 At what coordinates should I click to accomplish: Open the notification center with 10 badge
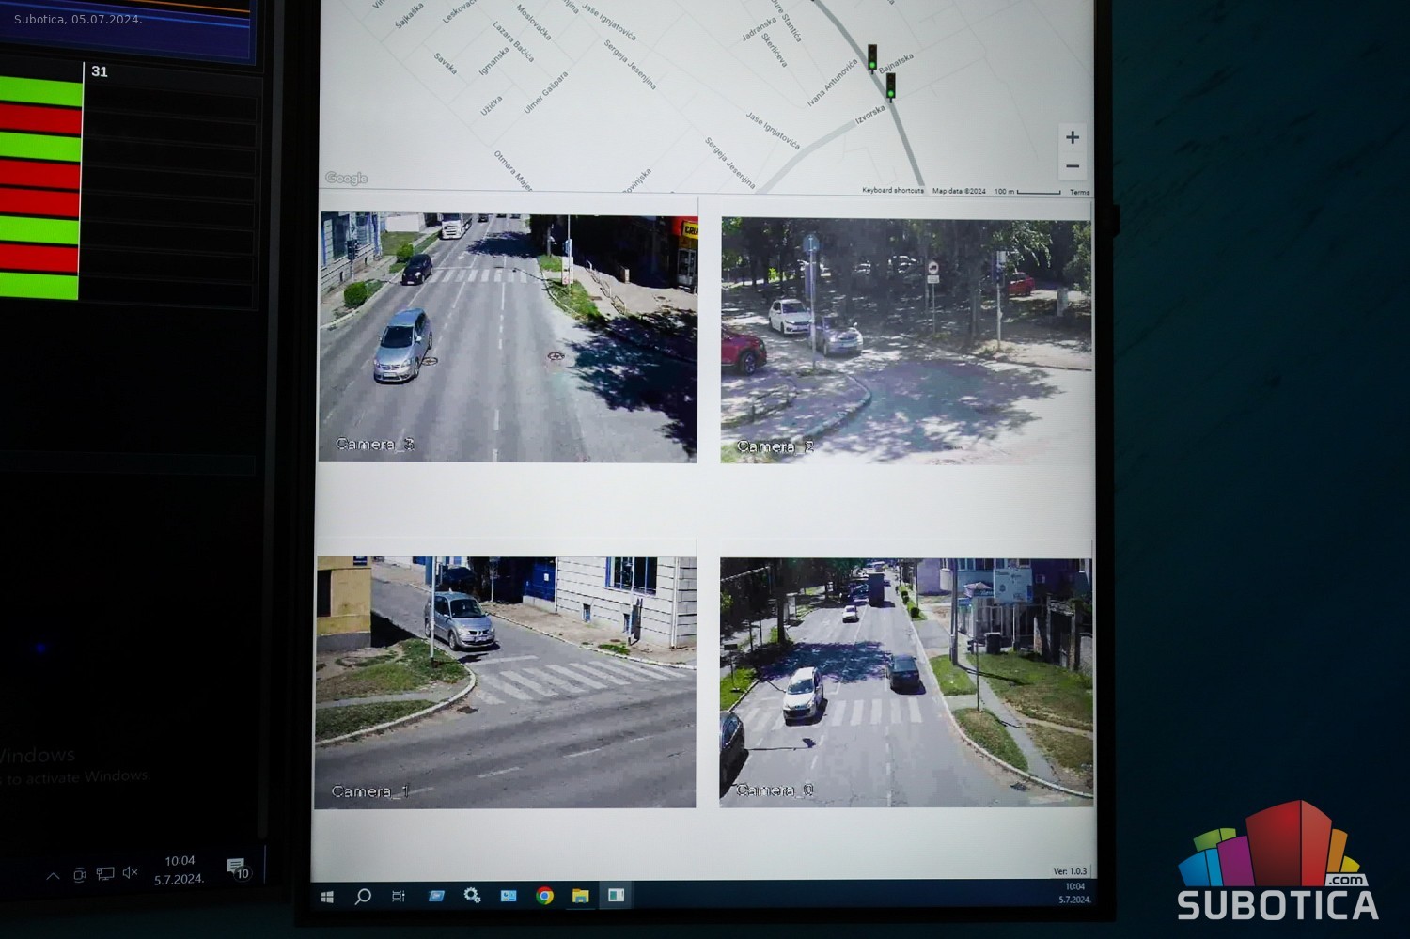click(x=237, y=868)
